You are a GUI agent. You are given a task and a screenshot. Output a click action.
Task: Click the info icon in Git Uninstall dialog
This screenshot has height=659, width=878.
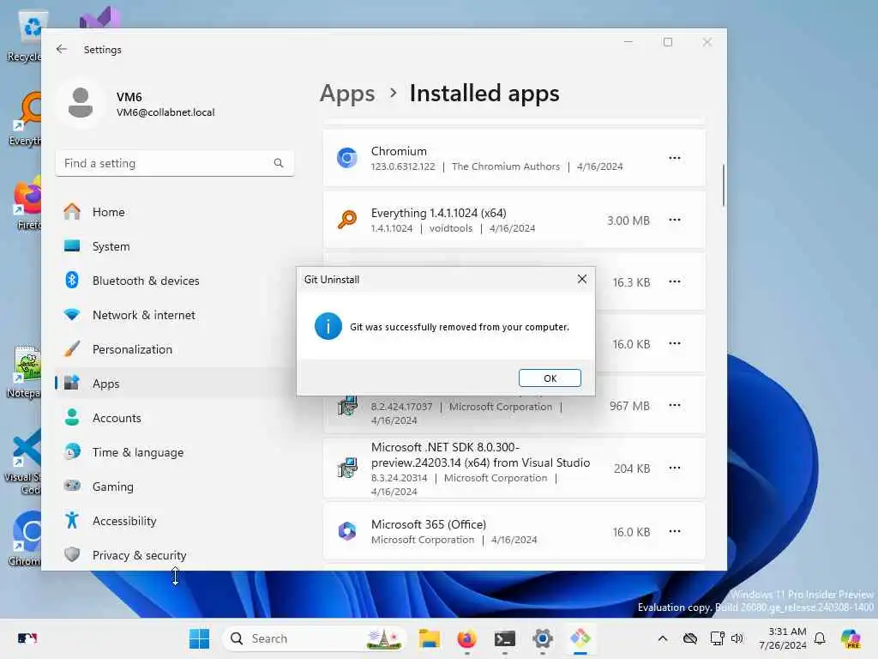point(328,326)
